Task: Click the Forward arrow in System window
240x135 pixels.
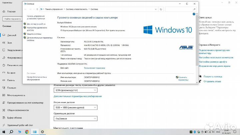Action: click(x=30, y=9)
